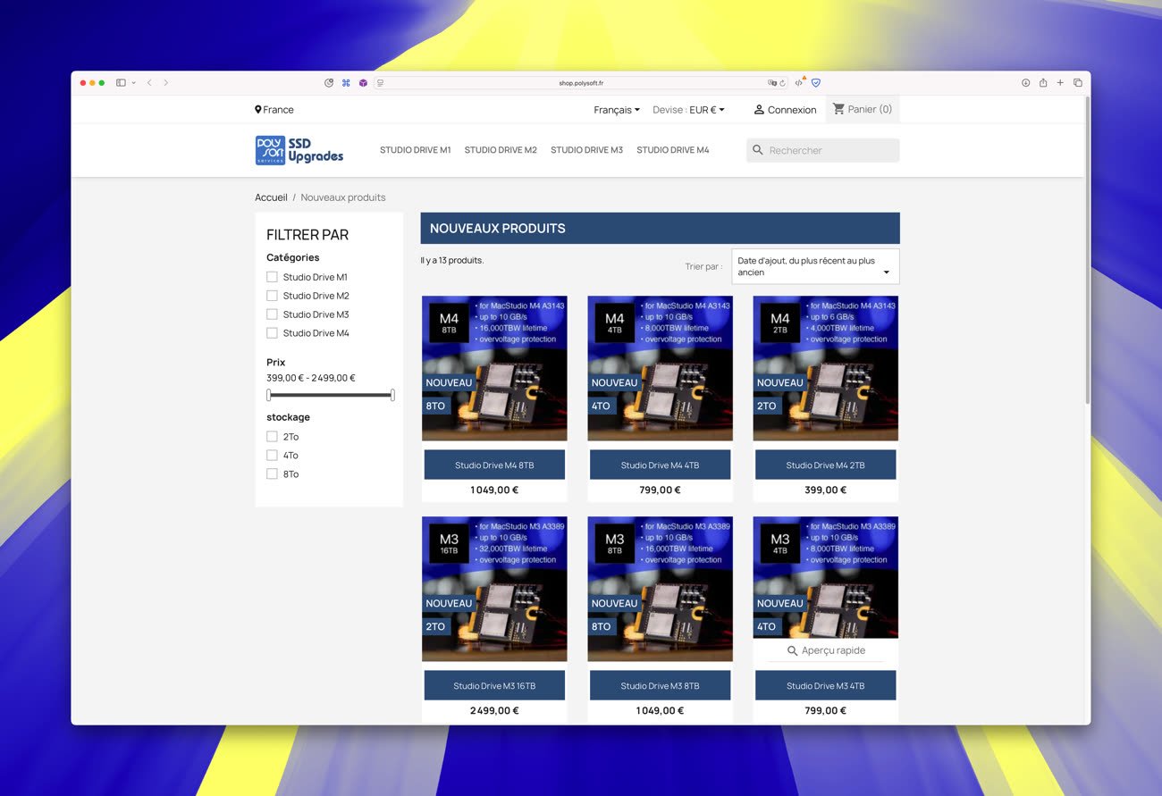The image size is (1162, 796).
Task: Click the Studio Drive M3 16TB title button
Action: 494,686
